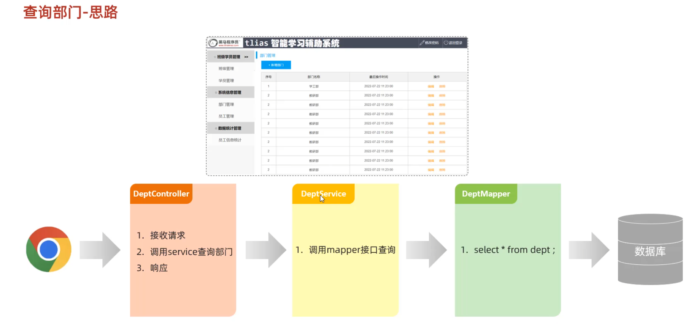Click the 序号 column header
694x324 pixels.
tap(268, 77)
